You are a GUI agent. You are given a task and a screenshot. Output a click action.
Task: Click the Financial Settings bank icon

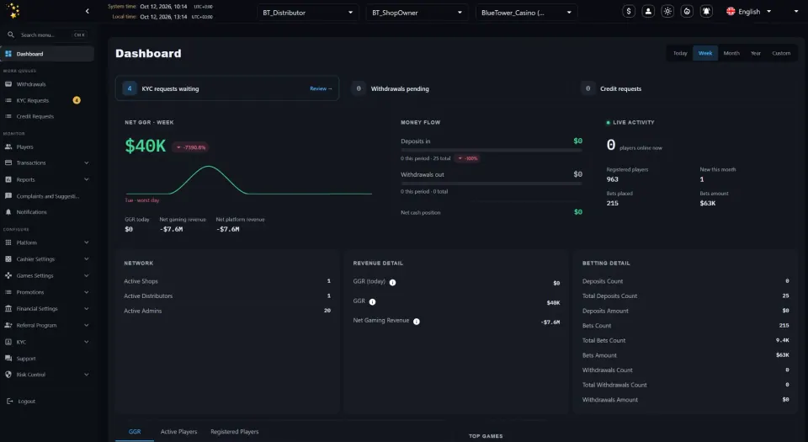coord(8,309)
